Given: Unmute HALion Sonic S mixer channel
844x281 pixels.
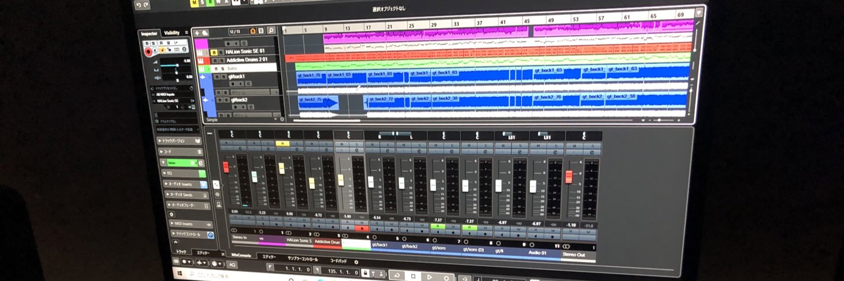Looking at the screenshot, I should pyautogui.click(x=282, y=144).
